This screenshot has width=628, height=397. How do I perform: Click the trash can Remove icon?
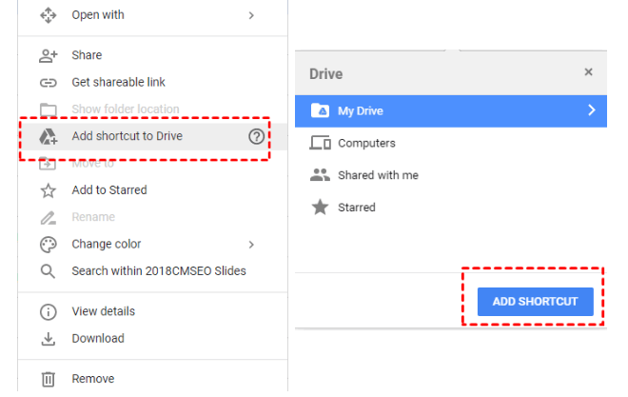point(49,379)
